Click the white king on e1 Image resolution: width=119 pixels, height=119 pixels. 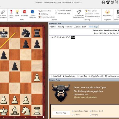click(4, 111)
